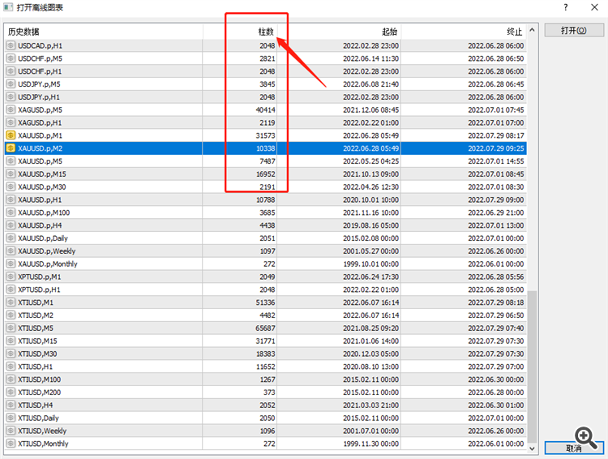The image size is (608, 459).
Task: Click the magnifier zoom icon
Action: [585, 438]
